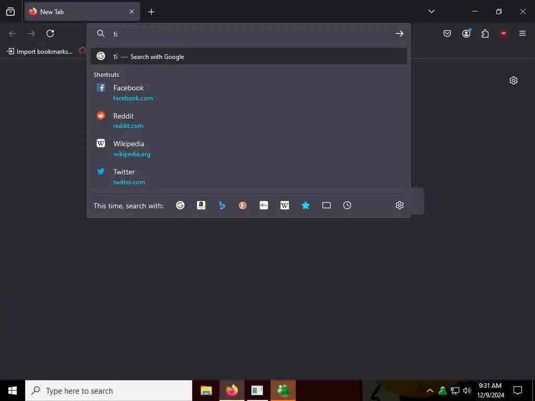Open a new tab with plus button

coord(151,12)
